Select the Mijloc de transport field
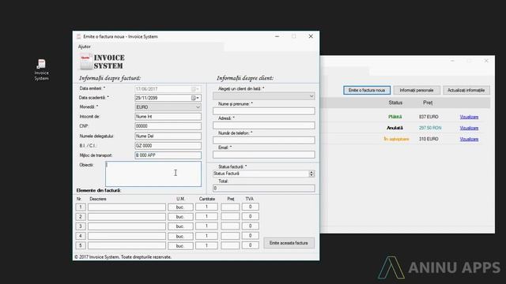Viewport: 506px width, 284px height. [168, 155]
